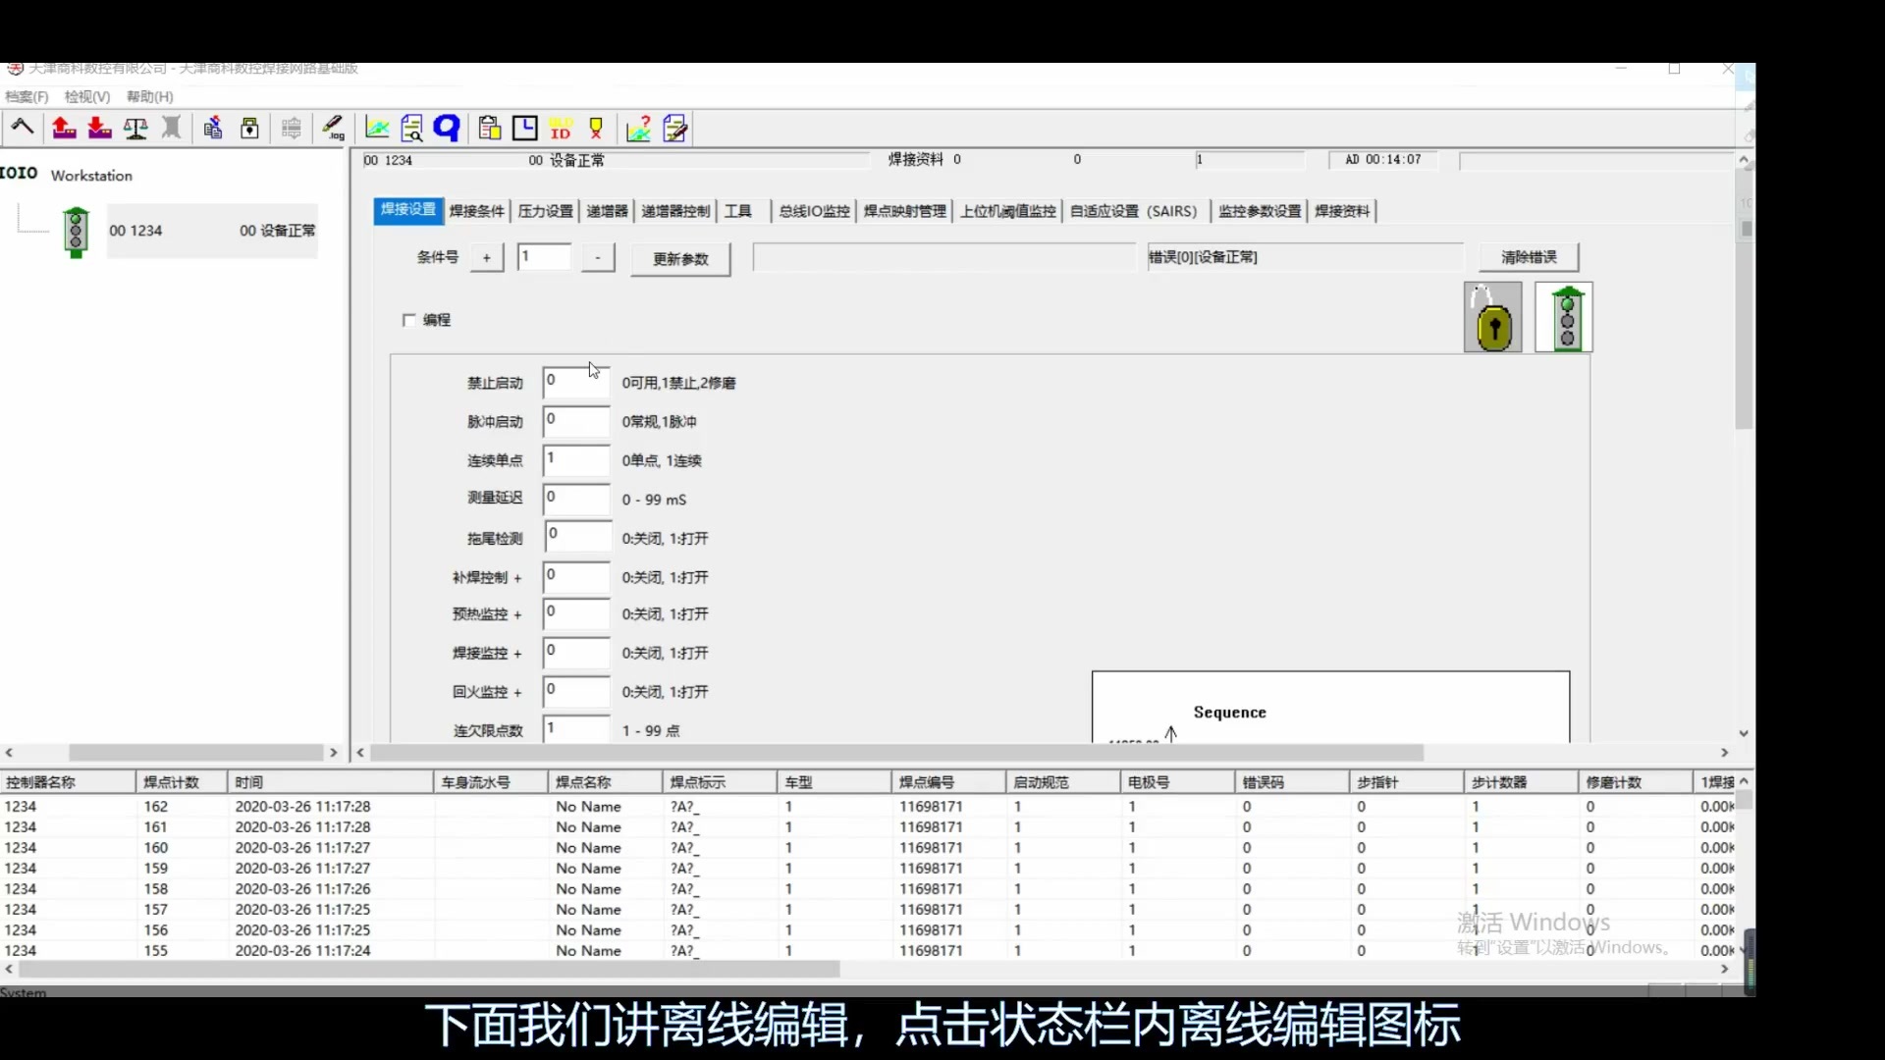Click the 更新参数 button

680,259
